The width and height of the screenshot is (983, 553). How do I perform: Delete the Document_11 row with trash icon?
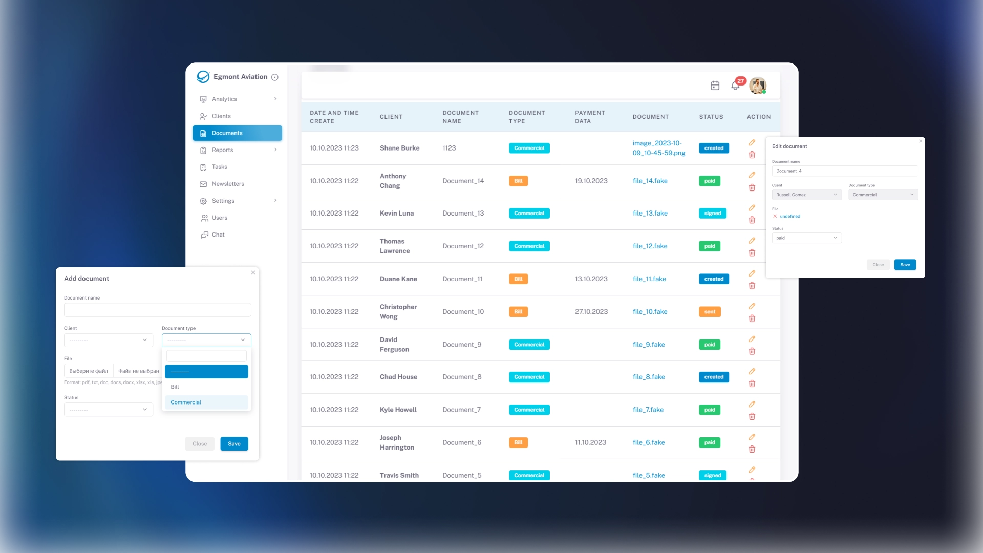tap(752, 286)
